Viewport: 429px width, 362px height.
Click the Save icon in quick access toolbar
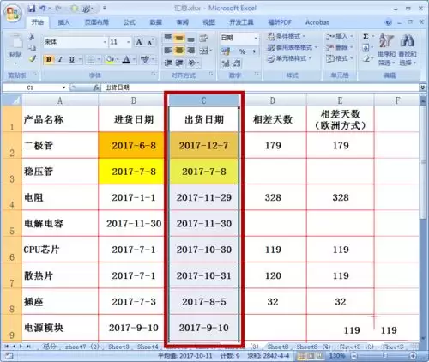pyautogui.click(x=32, y=9)
